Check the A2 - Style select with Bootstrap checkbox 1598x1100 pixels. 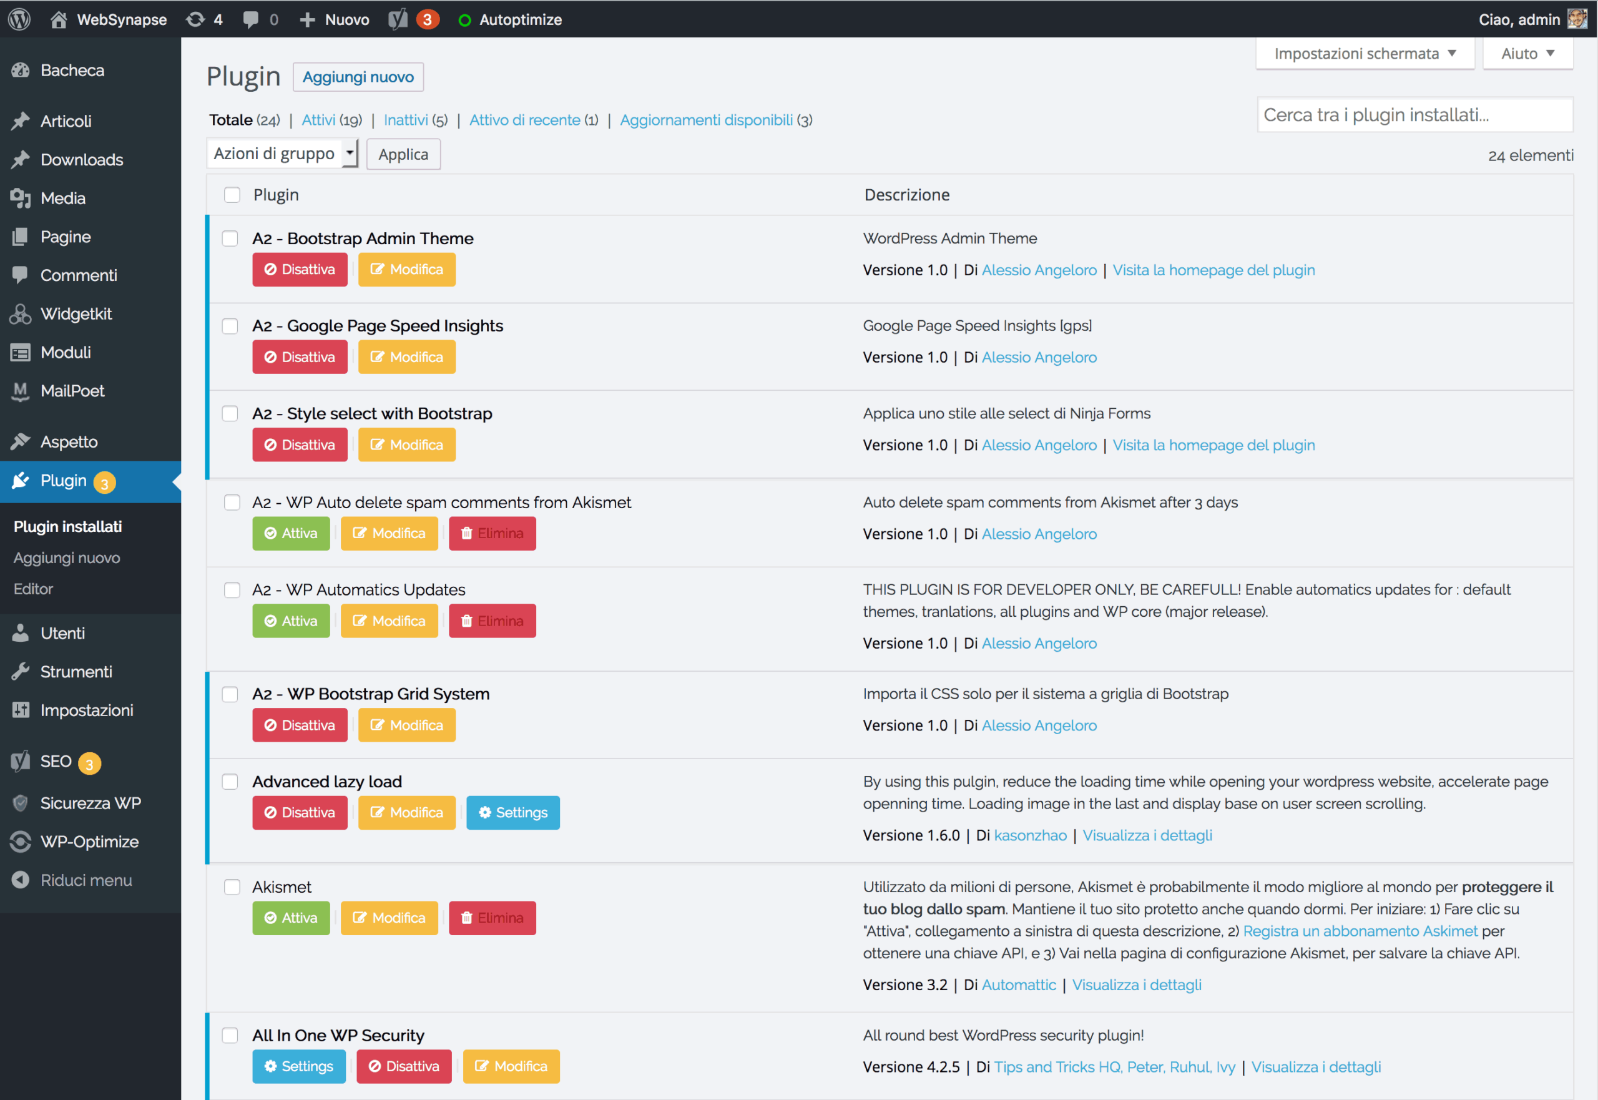tap(230, 413)
